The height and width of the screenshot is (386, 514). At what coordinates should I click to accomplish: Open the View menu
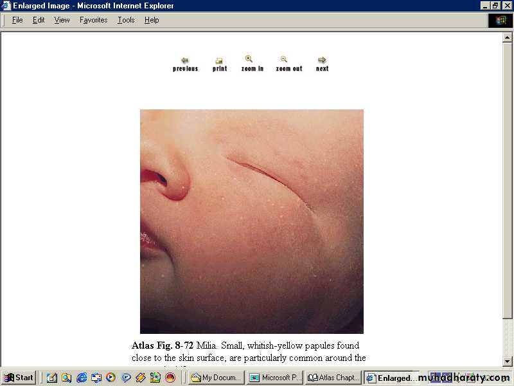click(62, 20)
